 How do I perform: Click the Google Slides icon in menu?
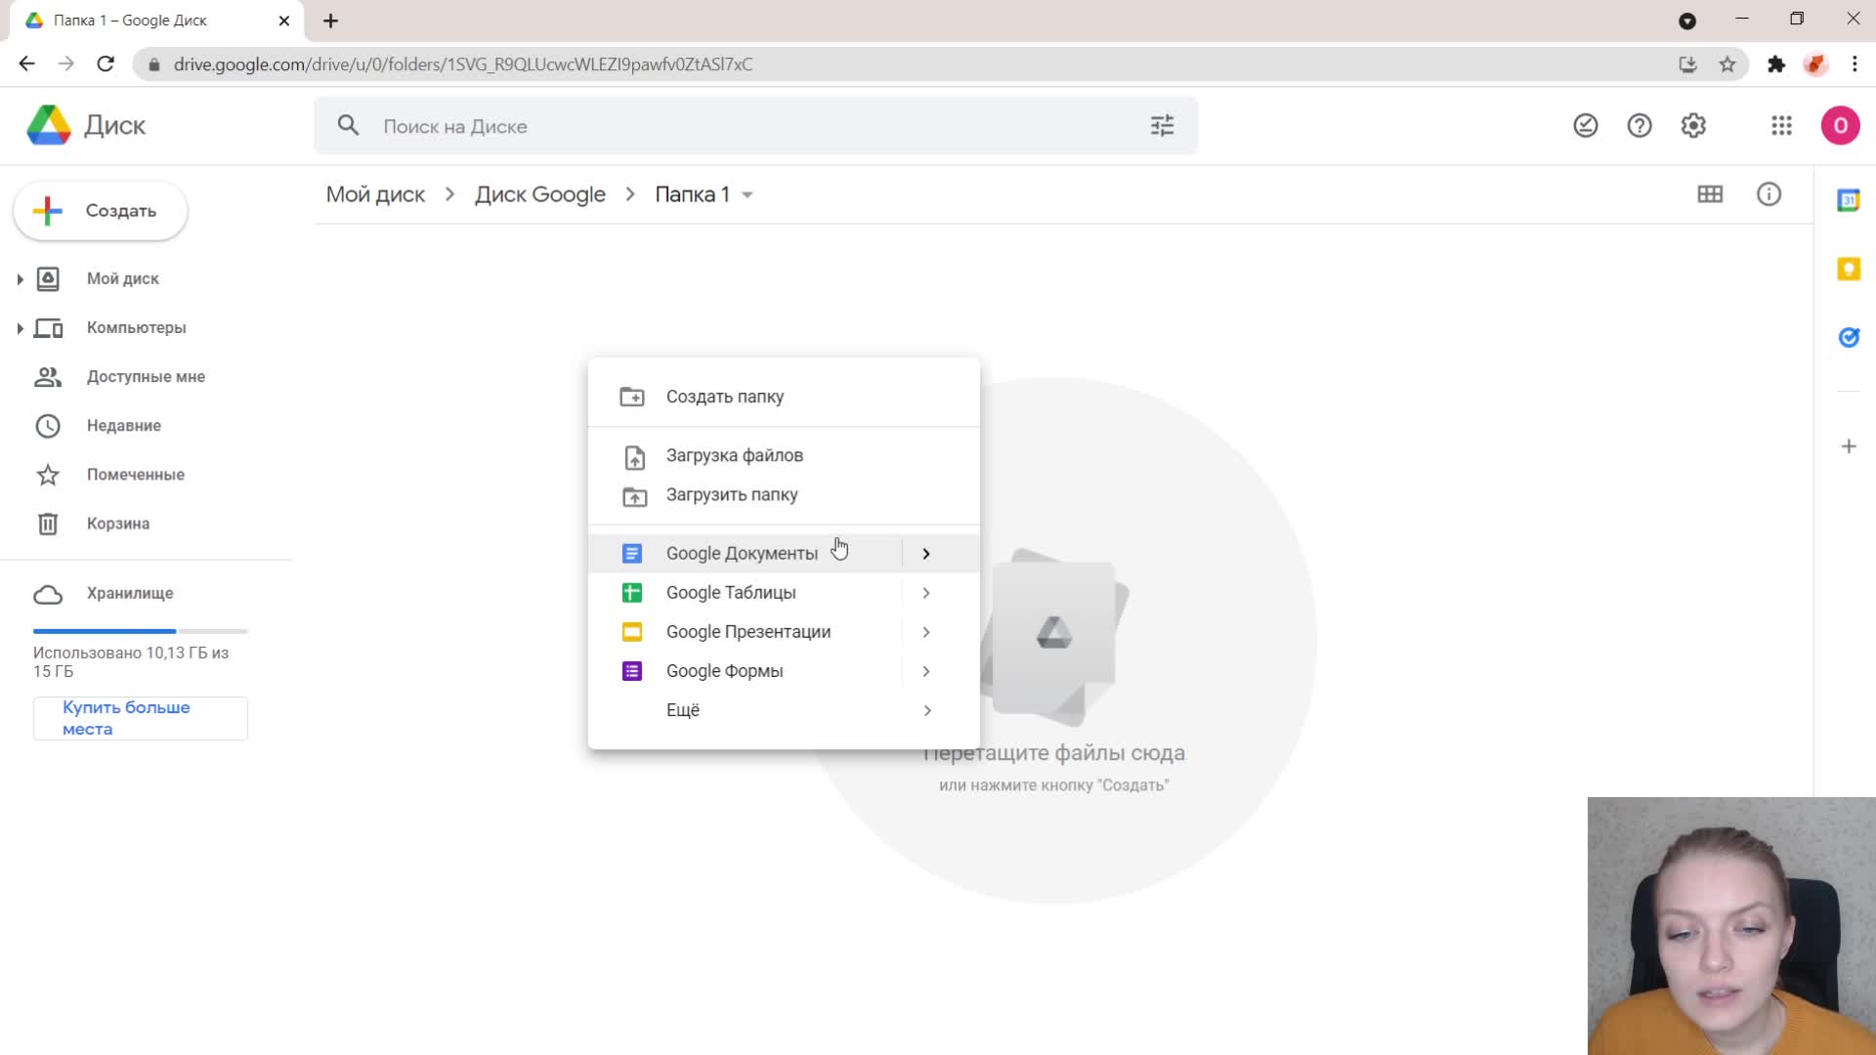(x=632, y=632)
